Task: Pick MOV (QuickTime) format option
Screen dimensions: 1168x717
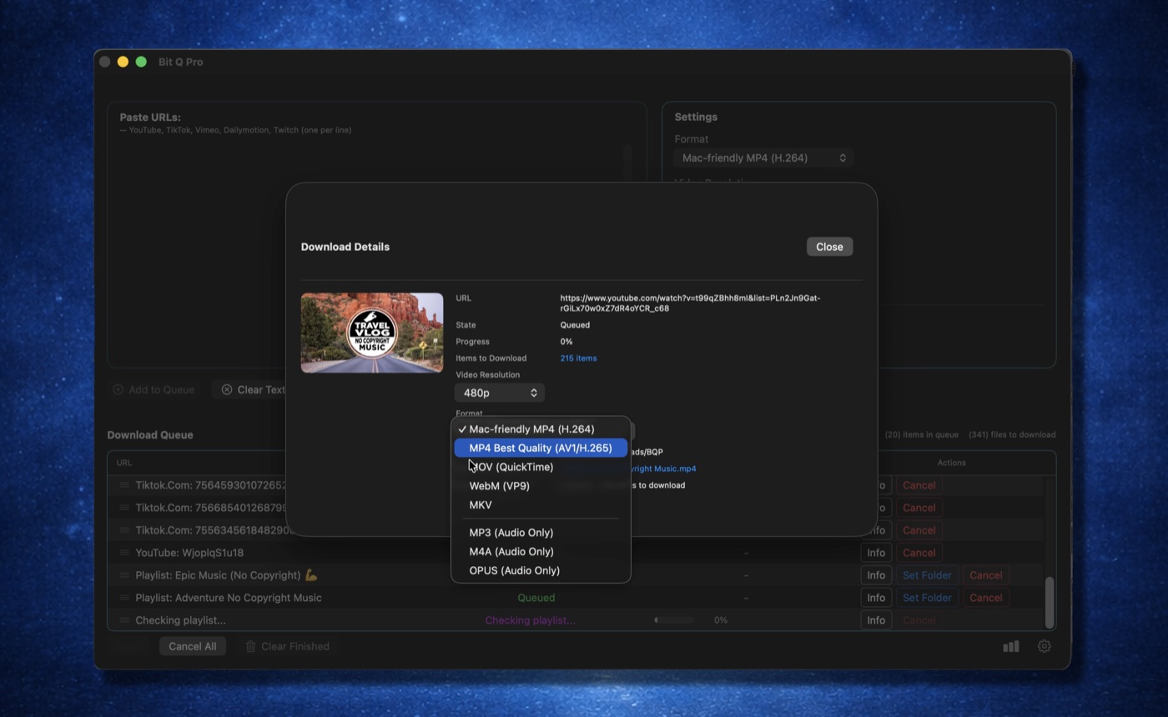Action: 541,467
